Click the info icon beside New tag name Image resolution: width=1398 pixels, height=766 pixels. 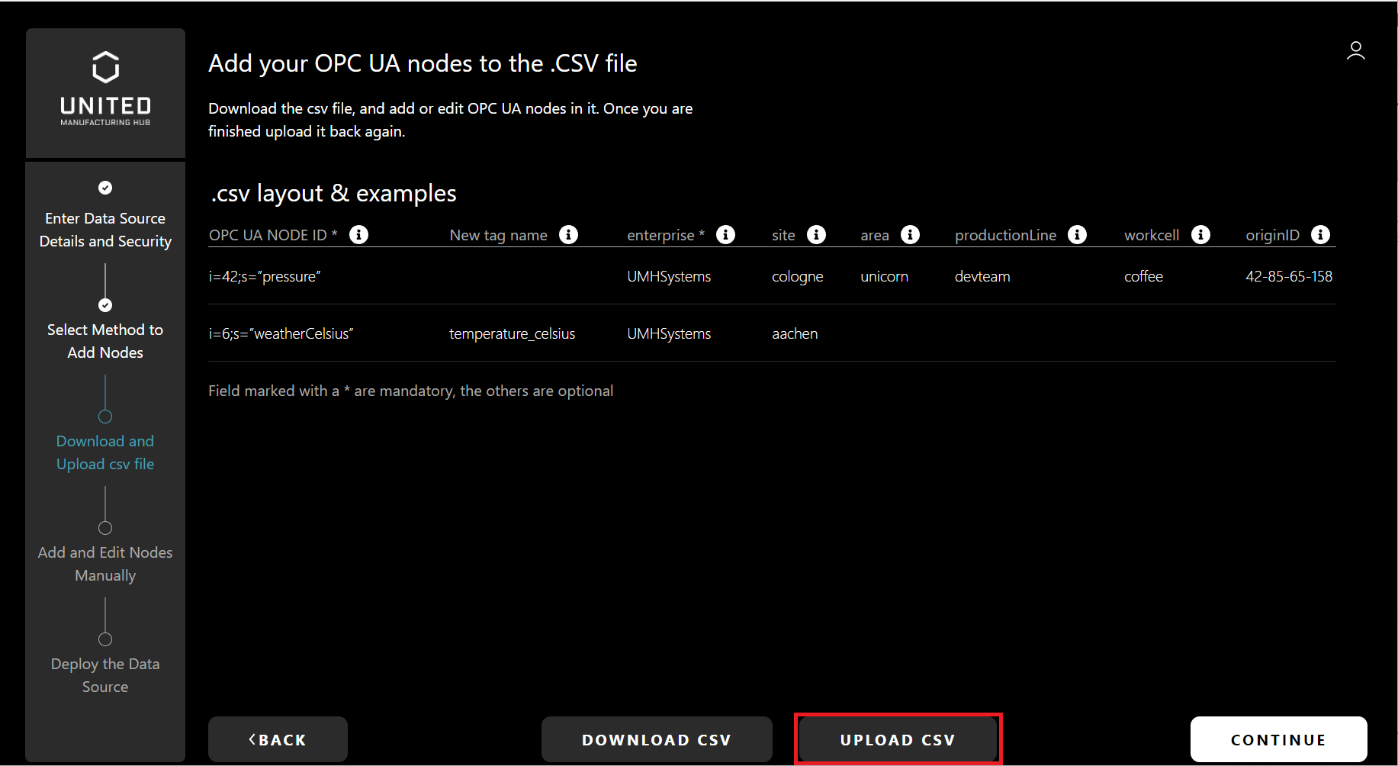(x=568, y=235)
